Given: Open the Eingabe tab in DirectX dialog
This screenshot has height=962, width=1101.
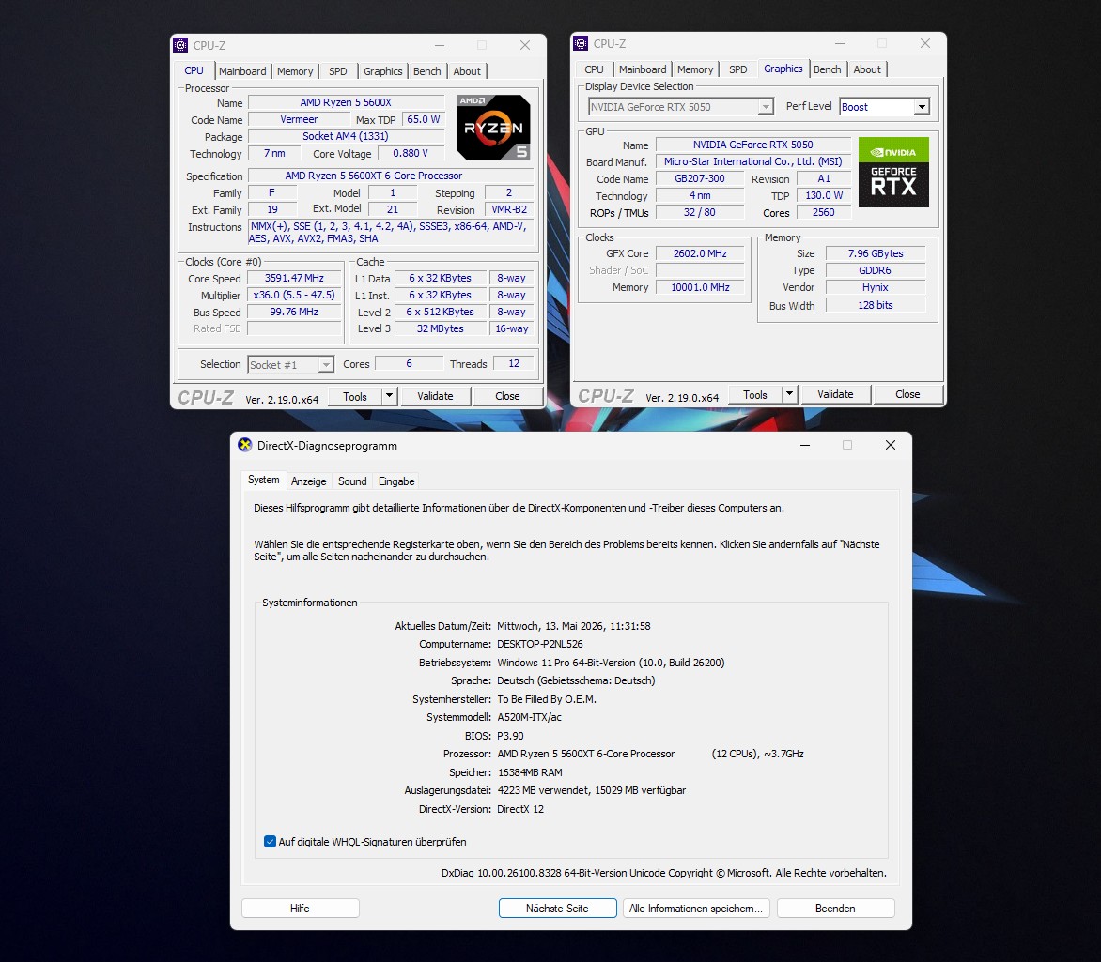Looking at the screenshot, I should point(396,481).
